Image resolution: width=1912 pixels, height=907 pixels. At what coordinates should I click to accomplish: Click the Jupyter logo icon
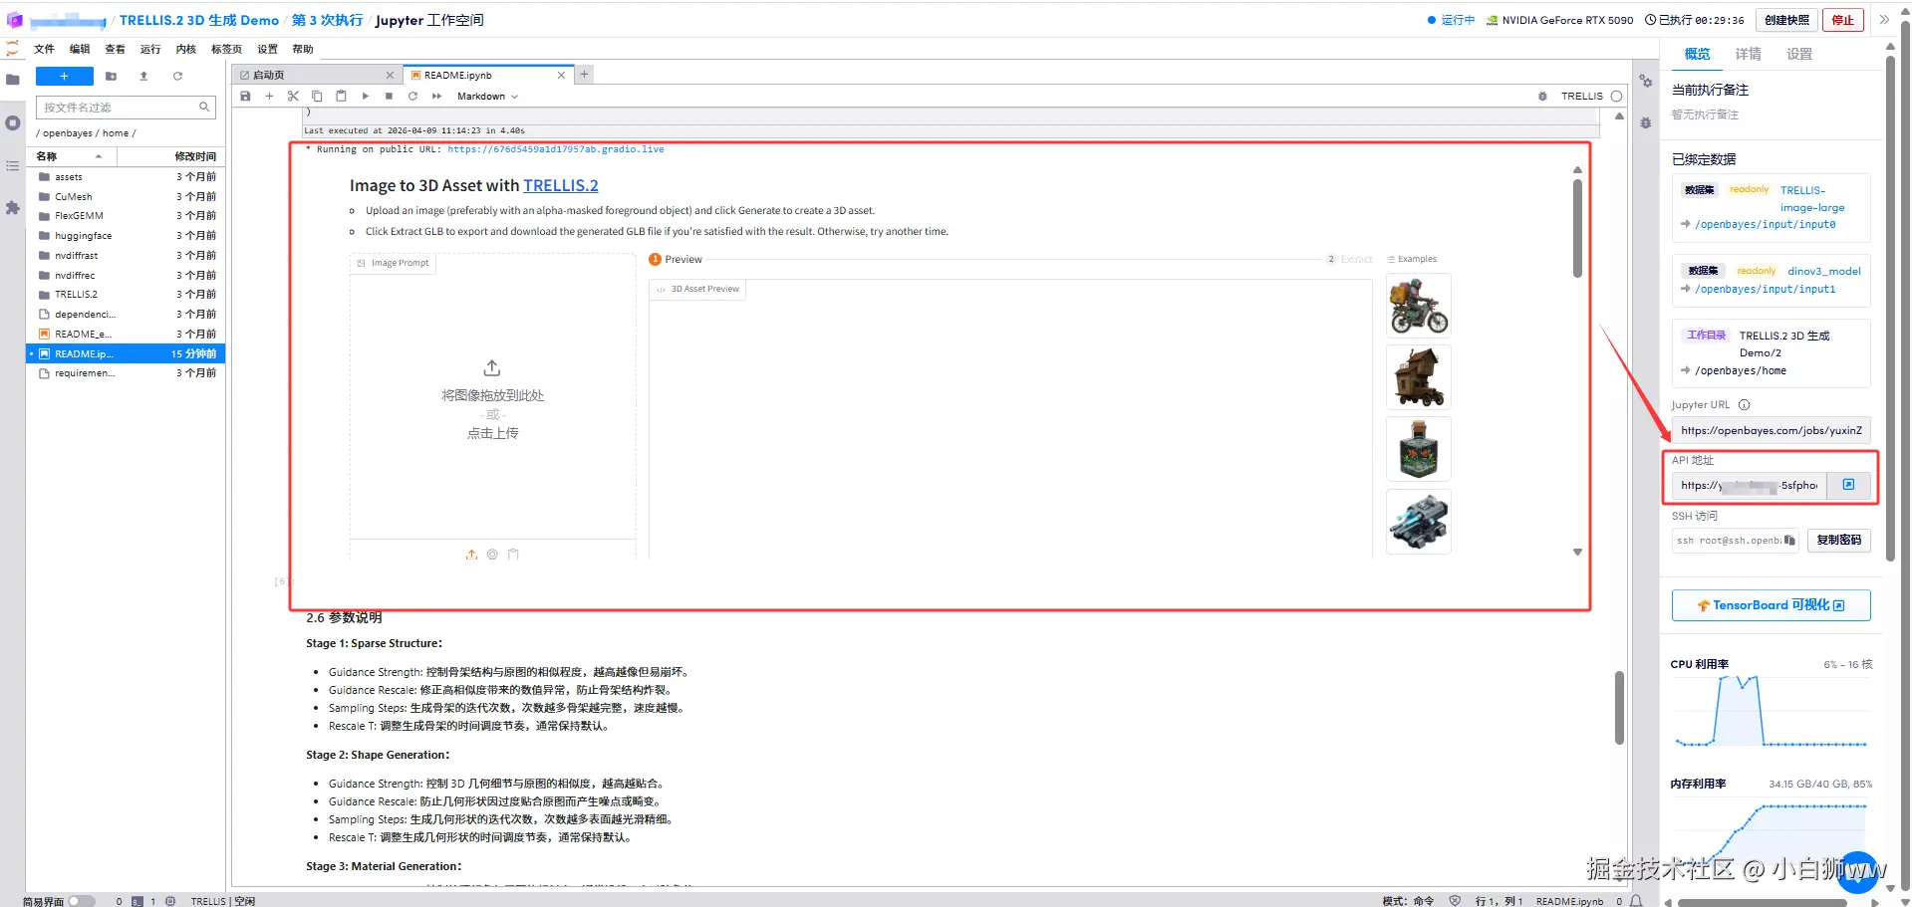point(13,48)
